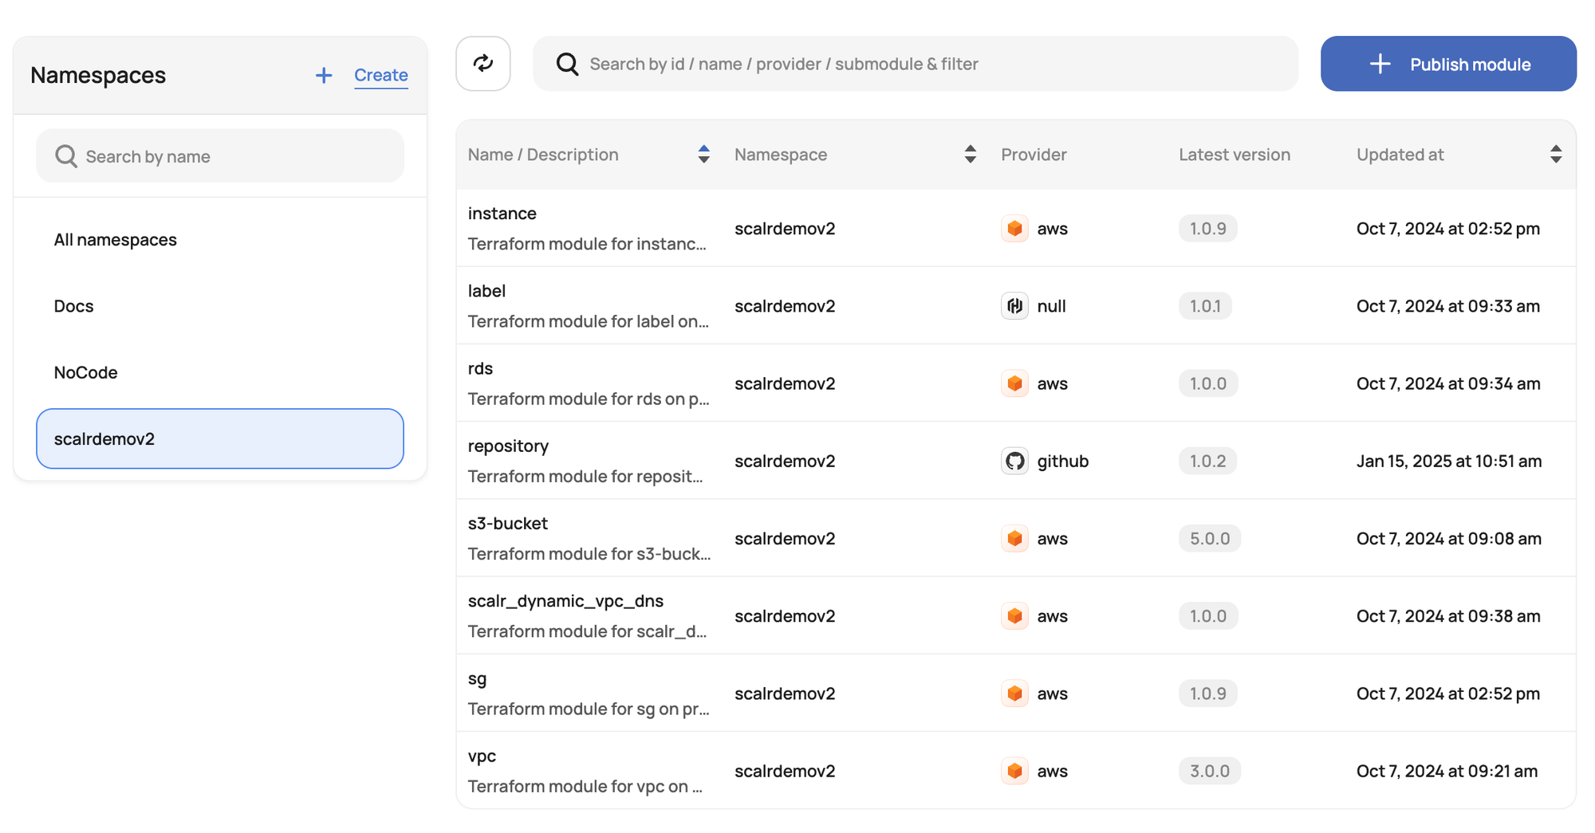Click the Publish module button
This screenshot has width=1595, height=833.
(x=1448, y=64)
